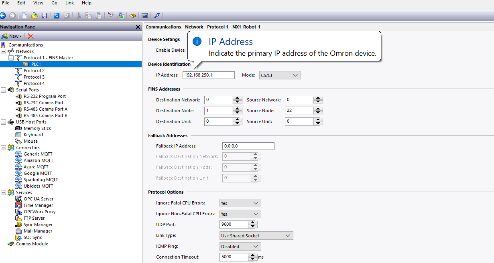This screenshot has width=494, height=263.
Task: Select Sparkplug MQTT connector
Action: point(41,180)
